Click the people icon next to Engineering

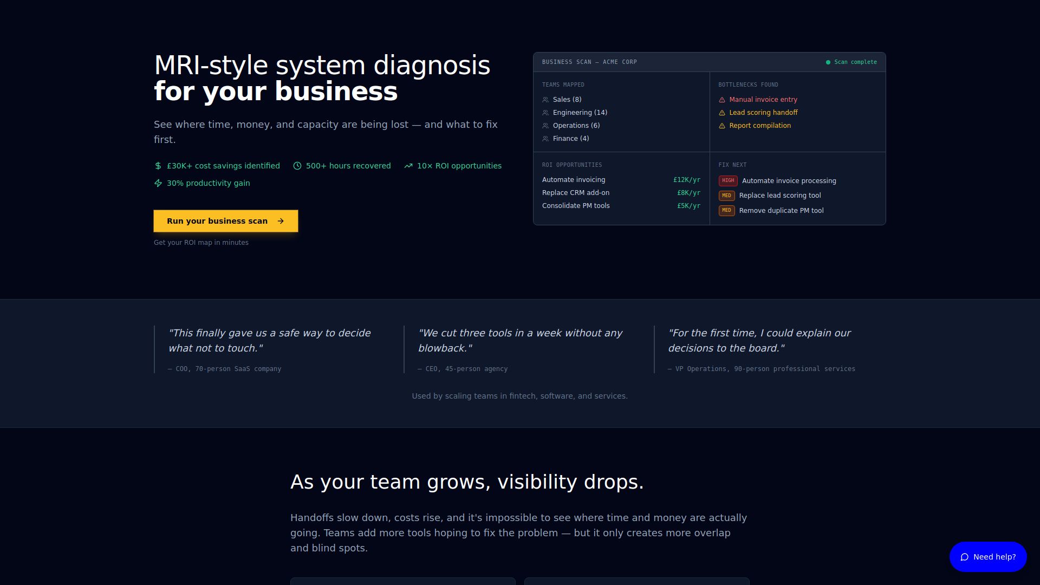545,113
